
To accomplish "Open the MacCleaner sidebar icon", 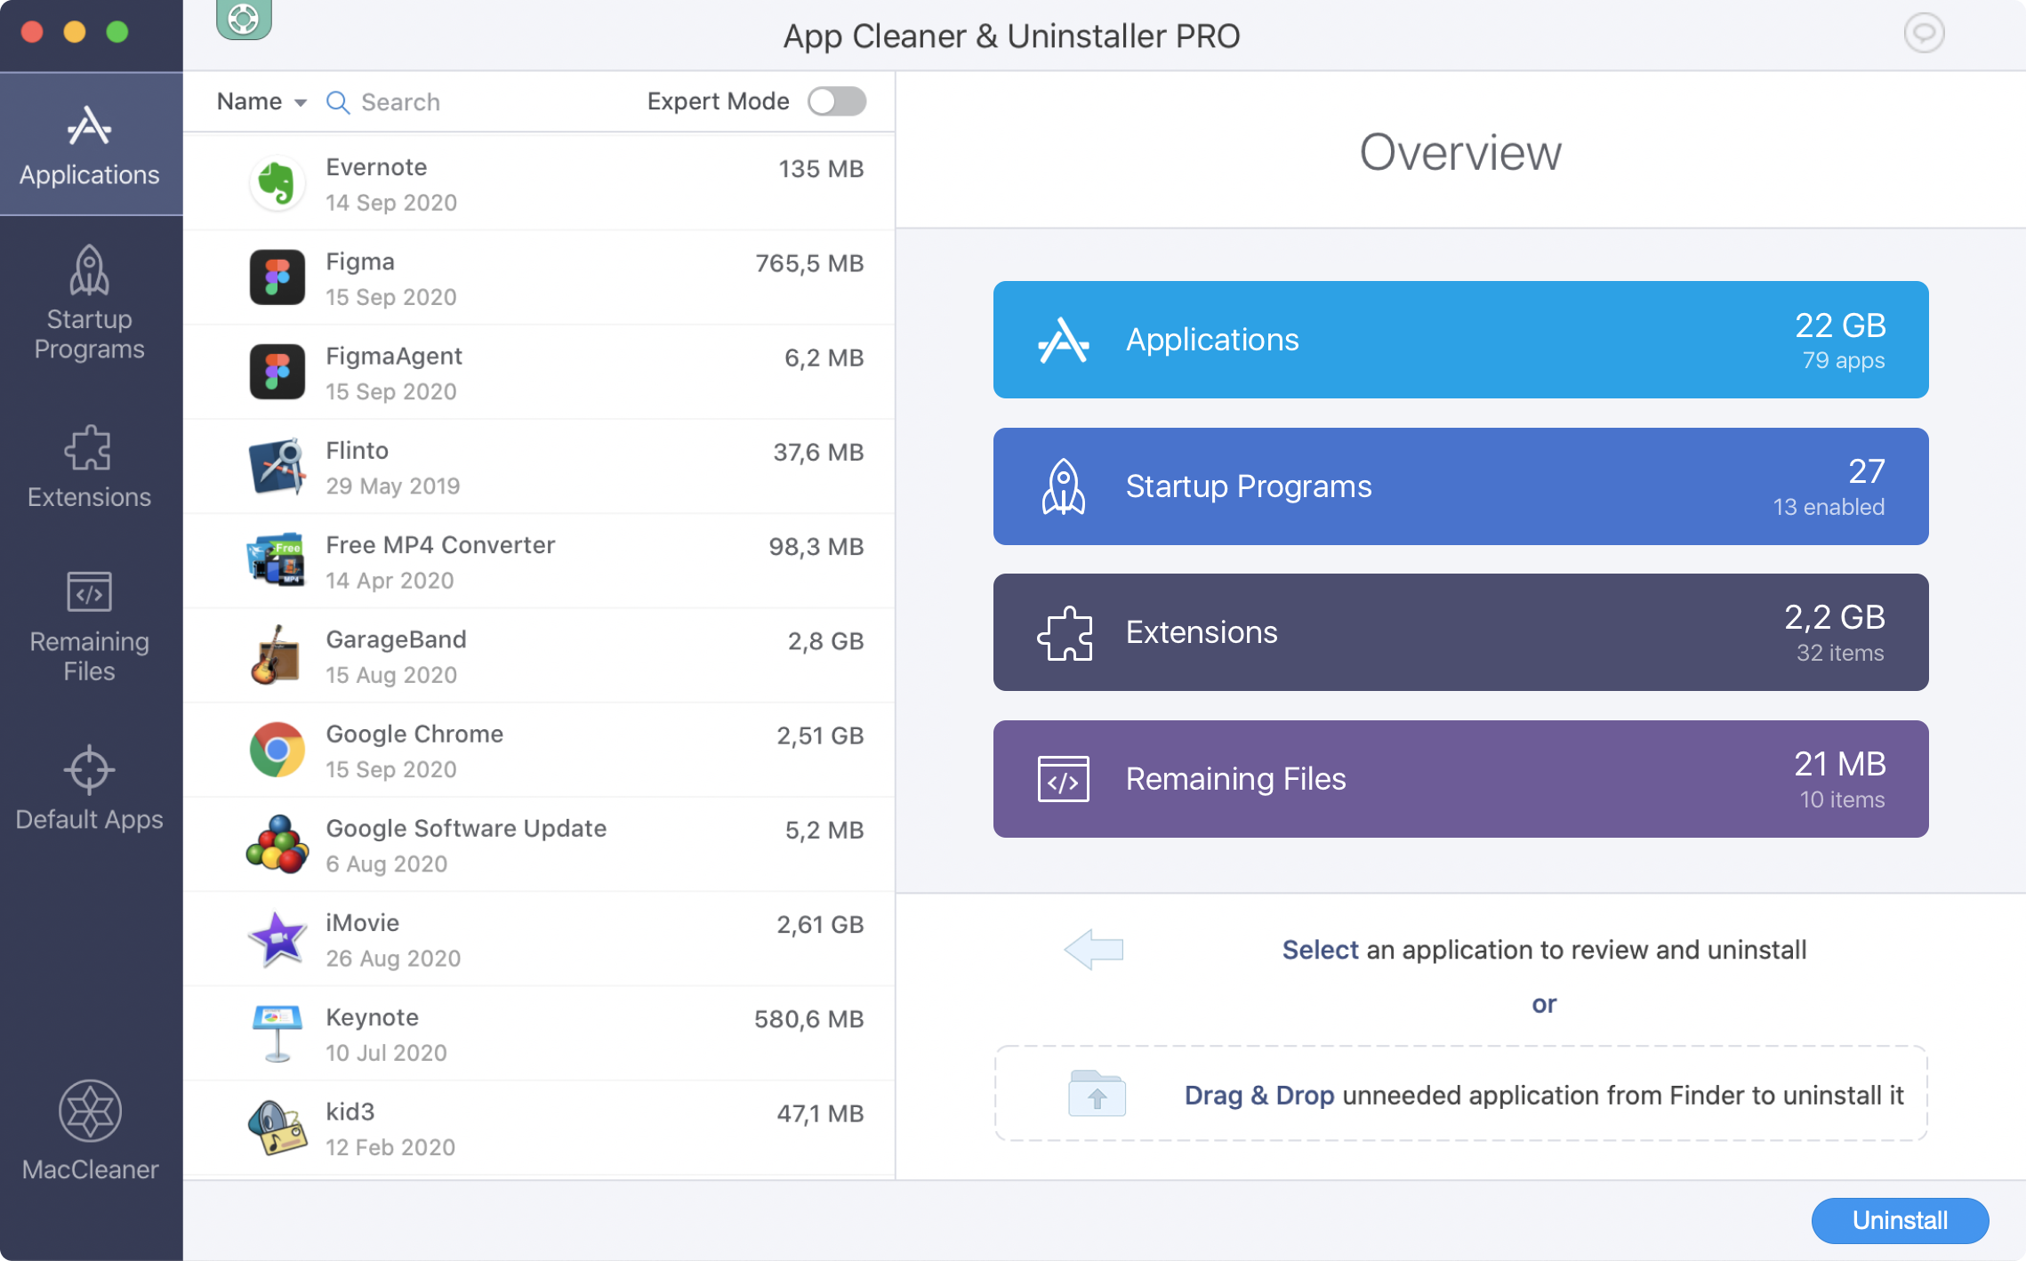I will 89,1126.
